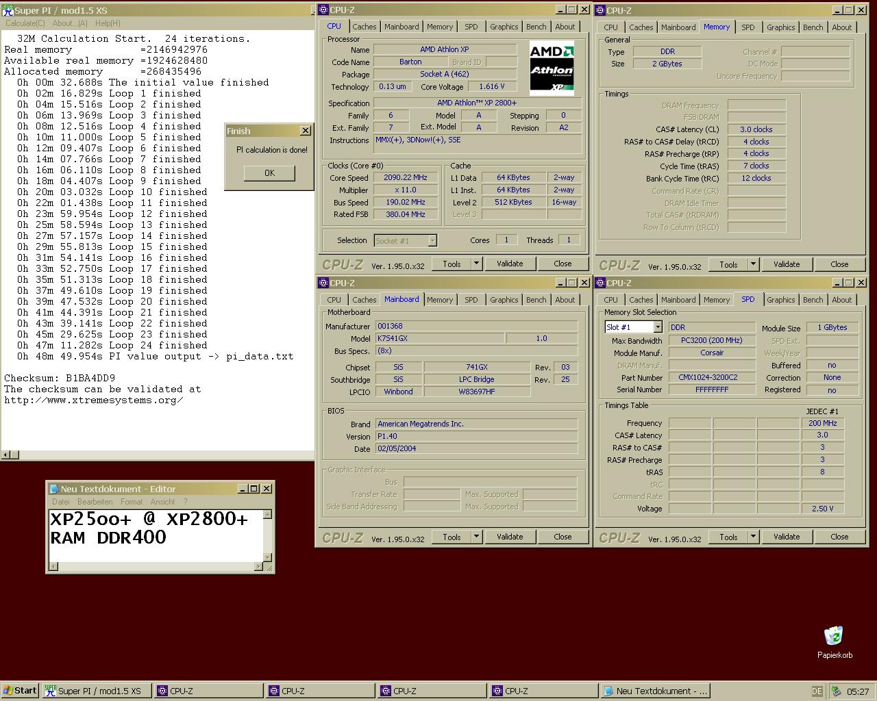
Task: Click the Chipset 741GX field
Action: click(x=477, y=367)
